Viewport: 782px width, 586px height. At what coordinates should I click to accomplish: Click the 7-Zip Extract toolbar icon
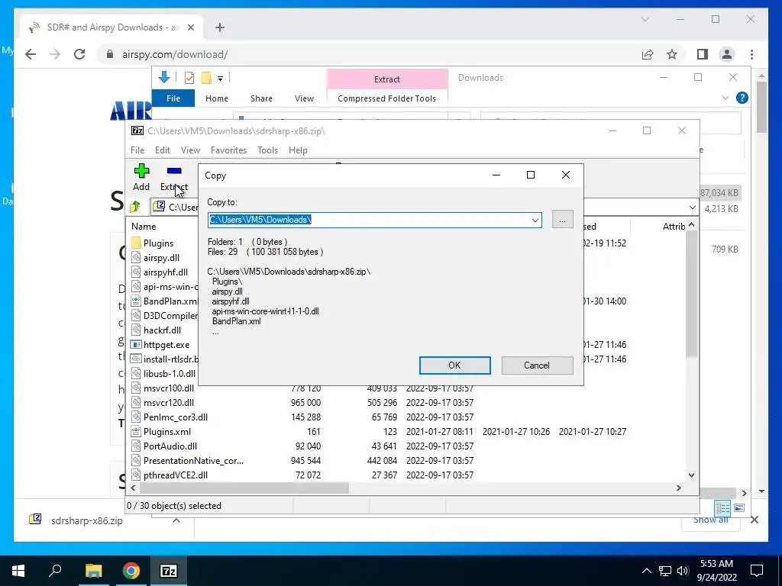pos(174,171)
